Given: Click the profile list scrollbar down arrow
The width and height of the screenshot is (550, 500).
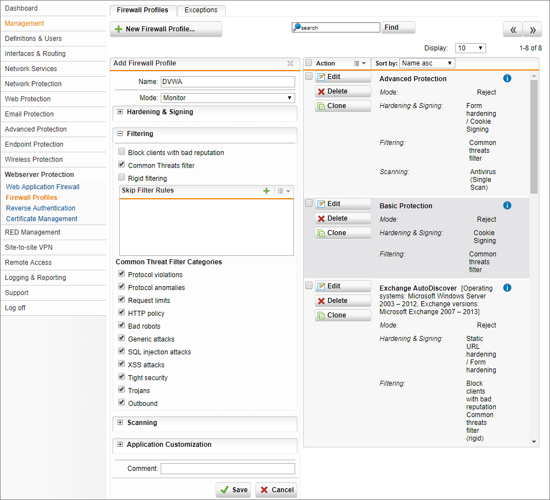Looking at the screenshot, I should click(534, 442).
